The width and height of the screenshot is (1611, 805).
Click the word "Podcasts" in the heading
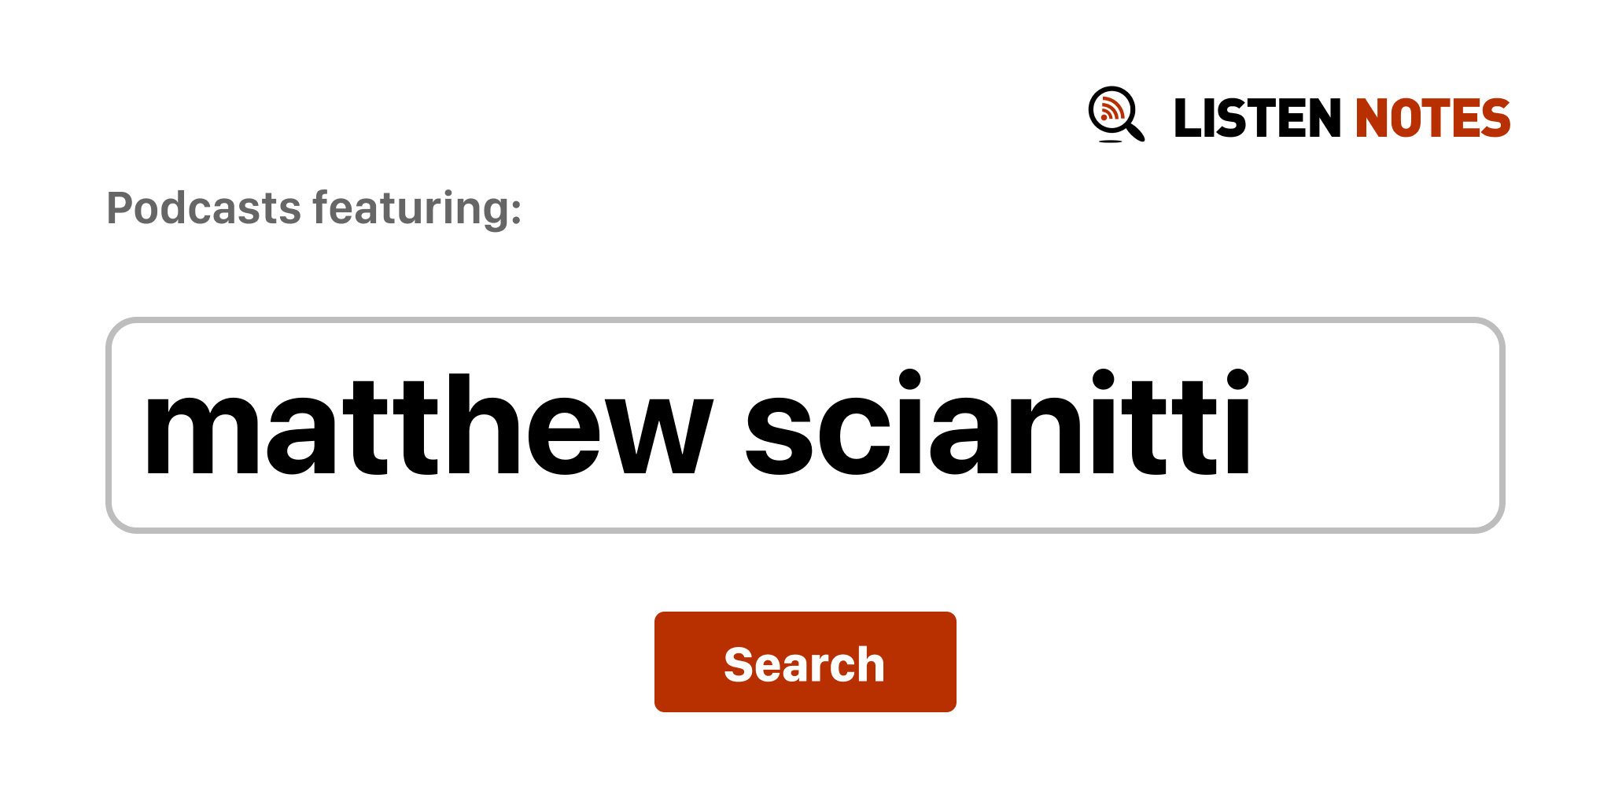pyautogui.click(x=204, y=208)
